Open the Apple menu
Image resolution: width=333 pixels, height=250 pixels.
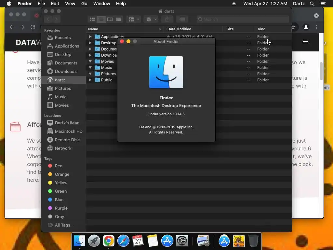[9, 4]
